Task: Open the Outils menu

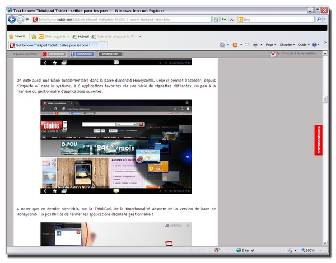Action: pyautogui.click(x=304, y=45)
